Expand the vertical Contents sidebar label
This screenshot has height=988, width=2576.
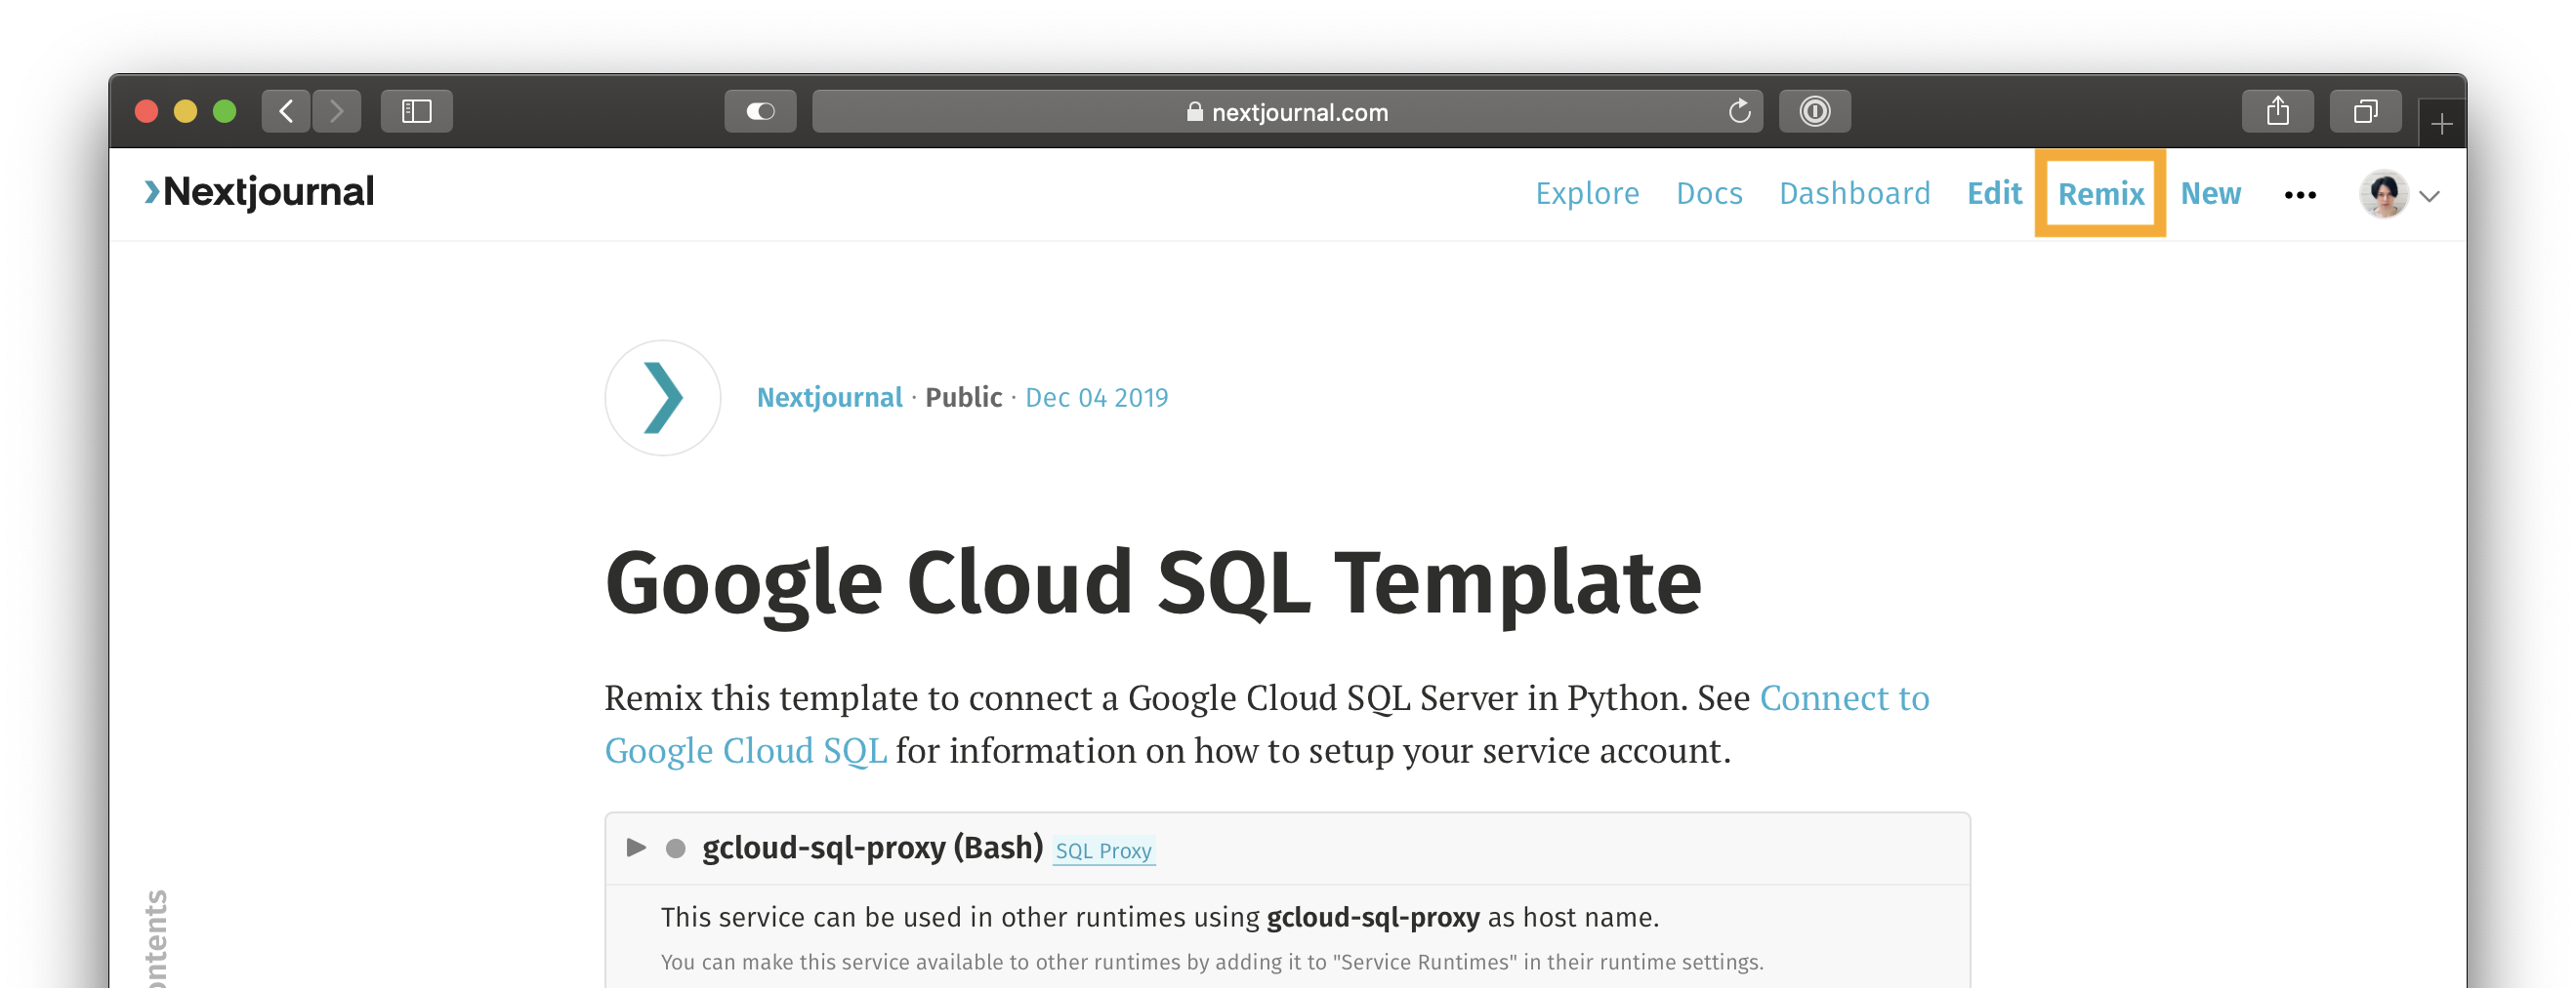pyautogui.click(x=157, y=937)
